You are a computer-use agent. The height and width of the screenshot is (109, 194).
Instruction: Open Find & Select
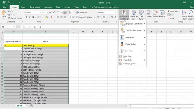(191, 15)
